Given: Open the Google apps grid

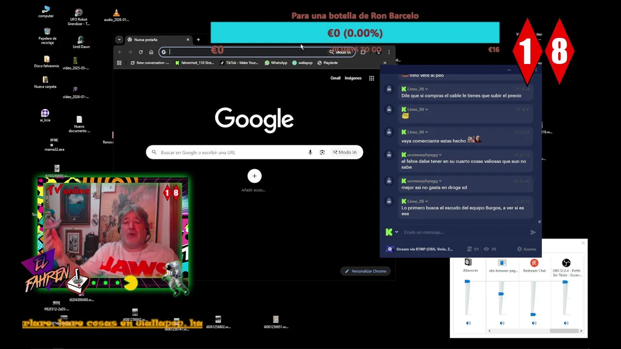Looking at the screenshot, I should [372, 78].
